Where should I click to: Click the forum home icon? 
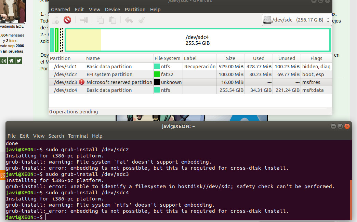tap(11, 61)
